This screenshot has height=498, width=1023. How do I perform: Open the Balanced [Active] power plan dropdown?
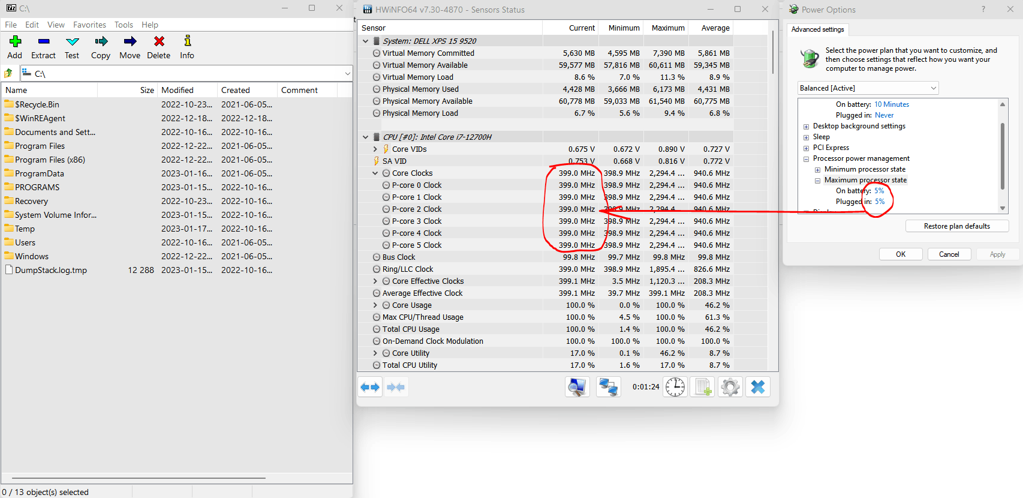coord(868,88)
